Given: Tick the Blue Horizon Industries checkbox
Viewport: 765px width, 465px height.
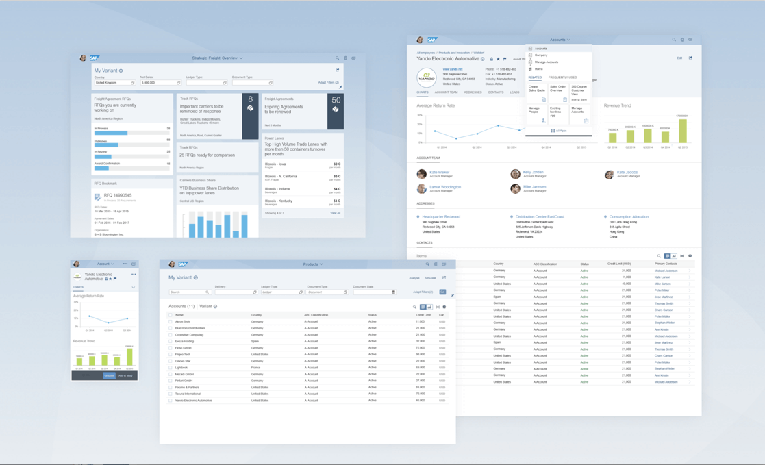Looking at the screenshot, I should (171, 329).
